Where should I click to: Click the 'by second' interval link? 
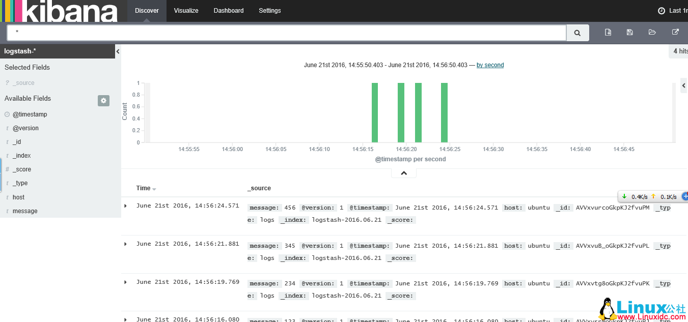(x=490, y=65)
